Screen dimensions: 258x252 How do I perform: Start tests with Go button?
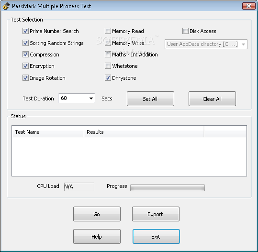tap(97, 214)
